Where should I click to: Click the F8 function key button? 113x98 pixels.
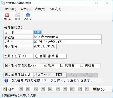pos(65,89)
